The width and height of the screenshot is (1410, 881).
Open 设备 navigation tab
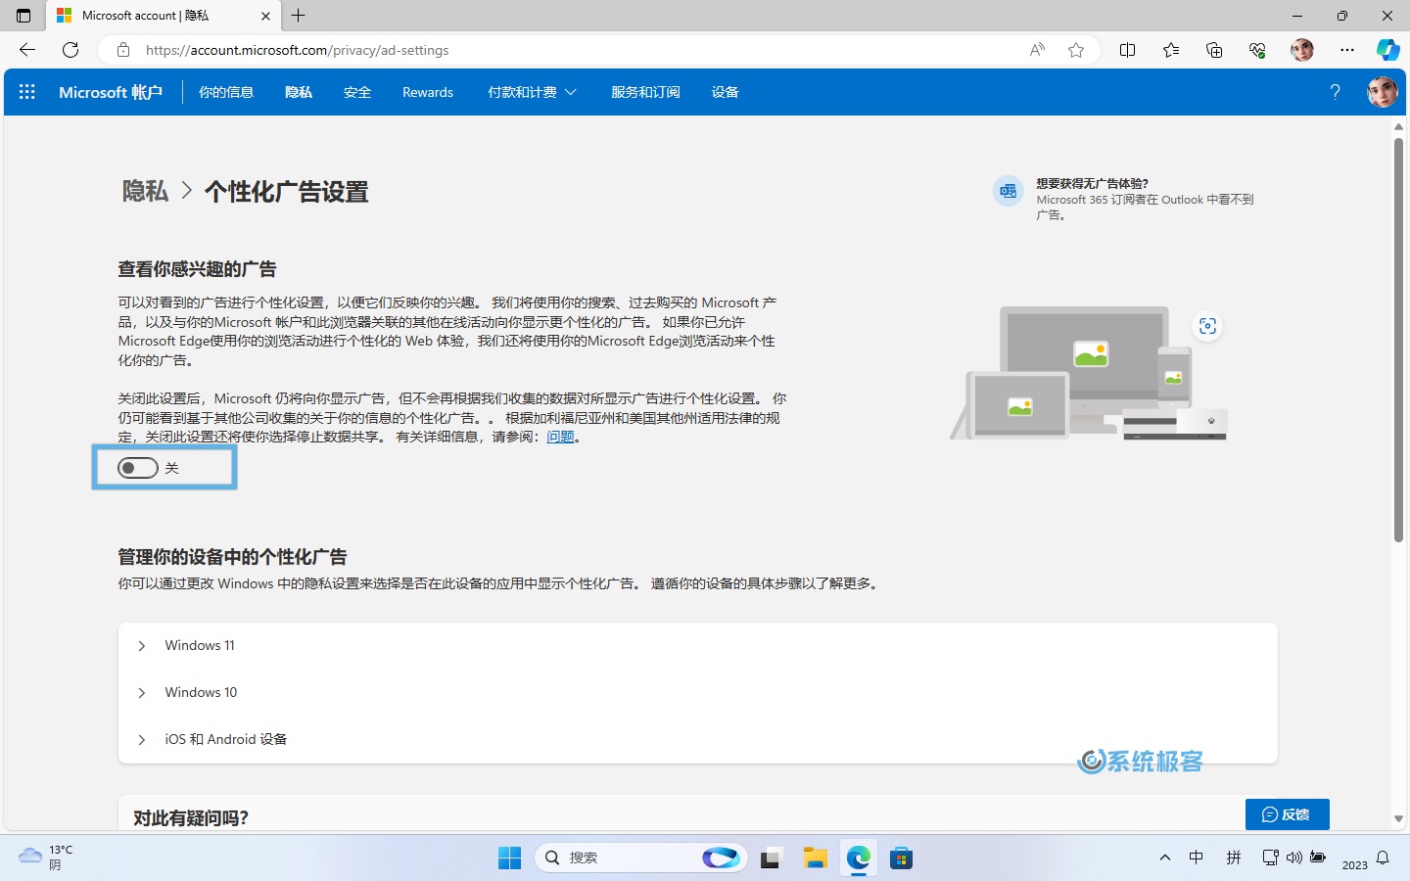click(725, 92)
